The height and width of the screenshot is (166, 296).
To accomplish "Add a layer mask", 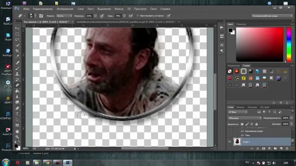I will pos(264,148).
